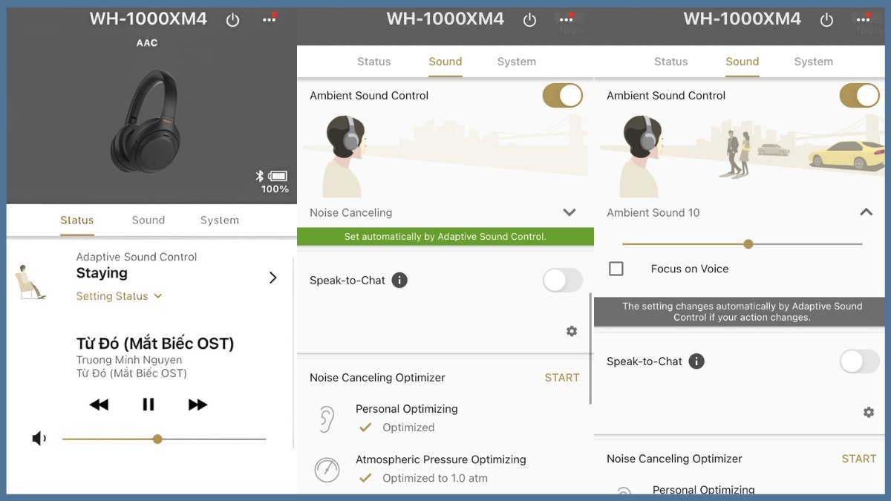Tap the power icon in the right panel

pos(826,21)
